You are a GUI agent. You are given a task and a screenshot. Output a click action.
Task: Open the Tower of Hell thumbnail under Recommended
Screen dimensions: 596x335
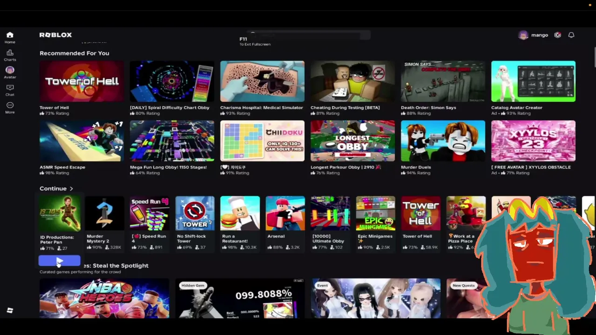(x=81, y=81)
